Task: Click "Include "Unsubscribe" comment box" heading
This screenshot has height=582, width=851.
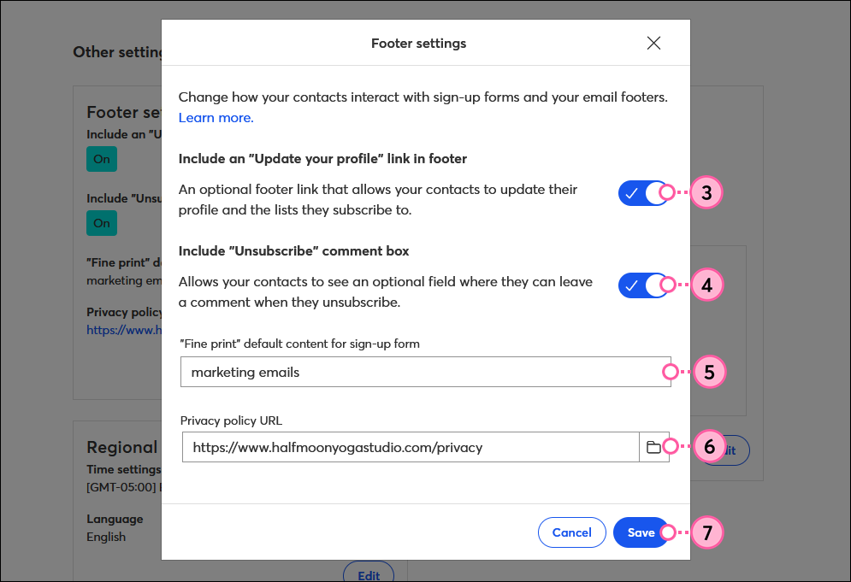Action: (x=293, y=251)
